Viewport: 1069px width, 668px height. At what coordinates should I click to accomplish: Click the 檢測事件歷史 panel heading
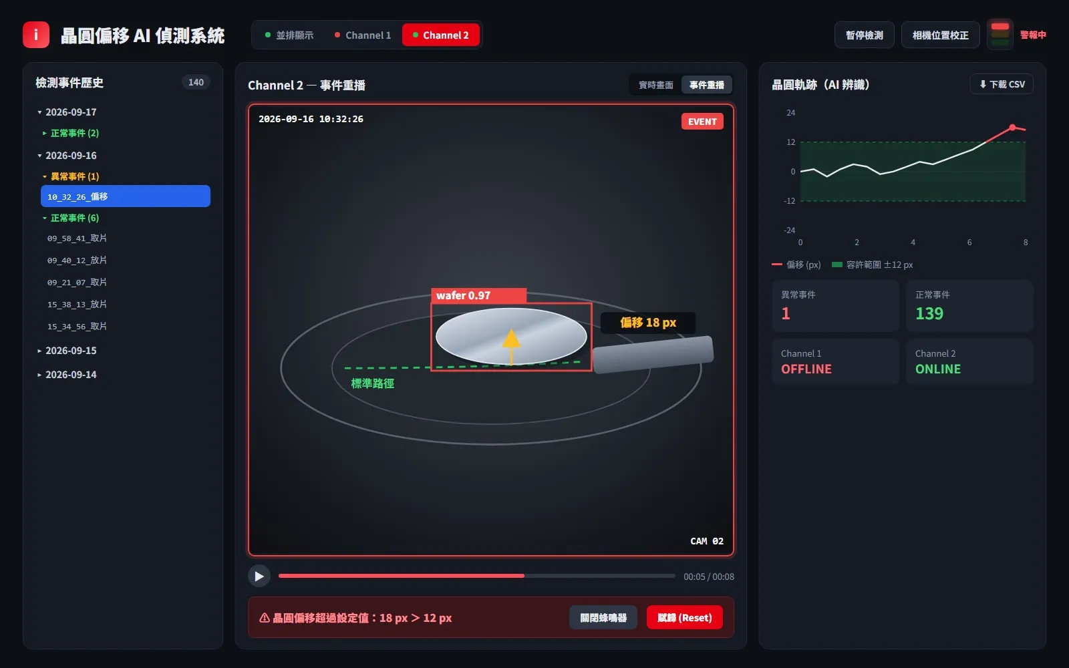tap(69, 83)
